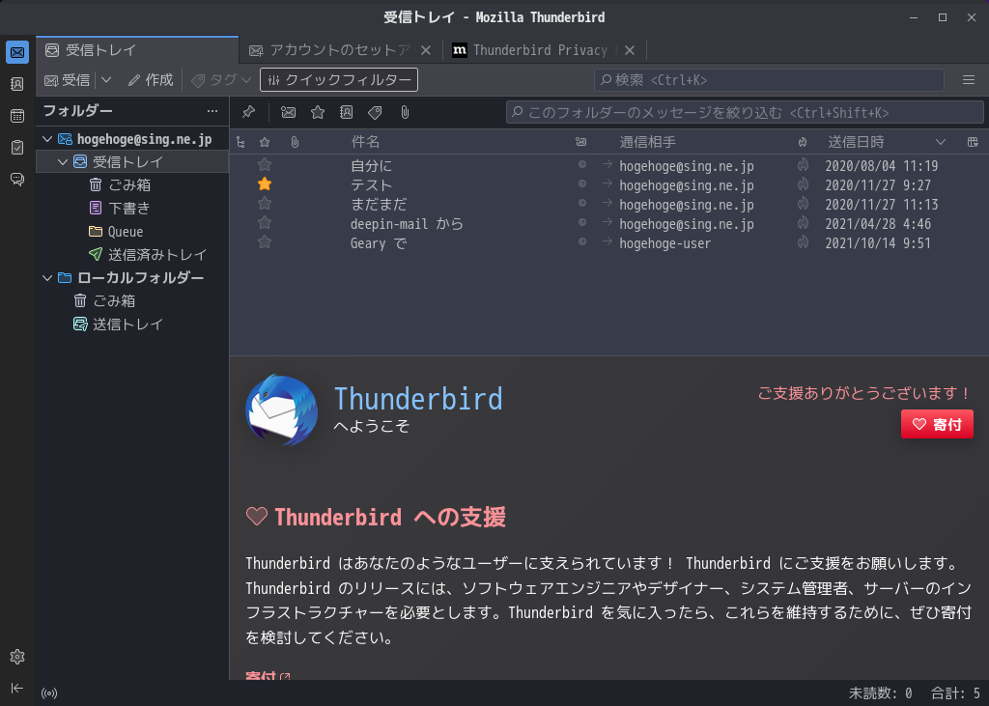Viewport: 989px width, 706px height.
Task: Toggle read status of '自分に' message
Action: point(582,165)
